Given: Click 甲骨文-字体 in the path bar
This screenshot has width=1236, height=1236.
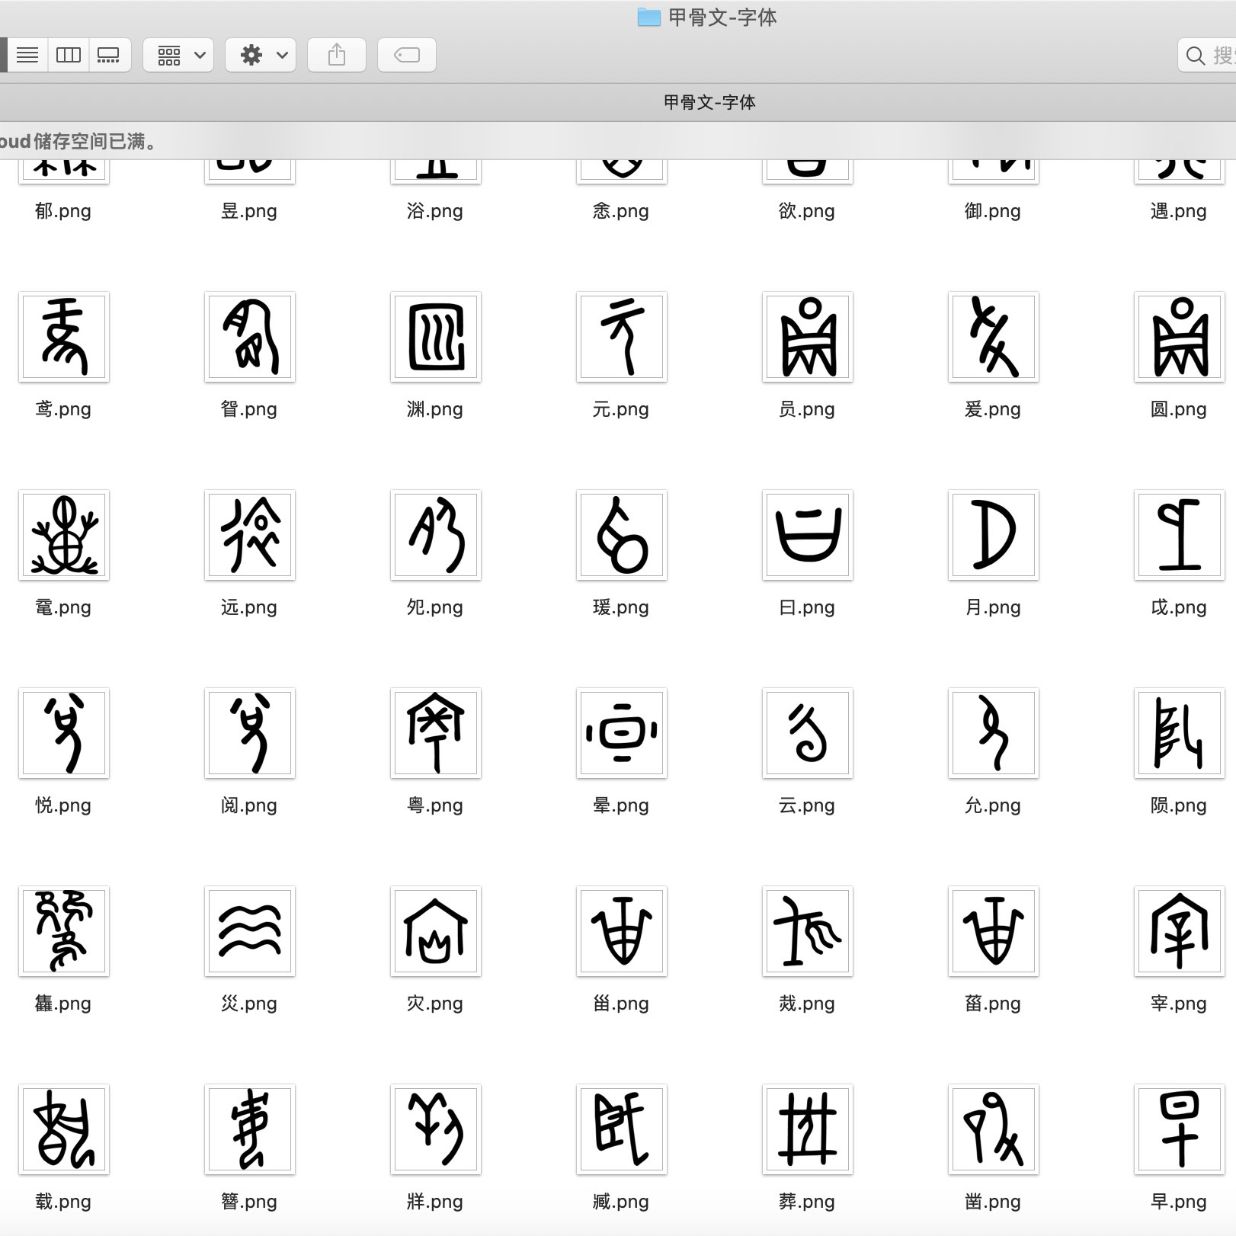Looking at the screenshot, I should point(710,101).
